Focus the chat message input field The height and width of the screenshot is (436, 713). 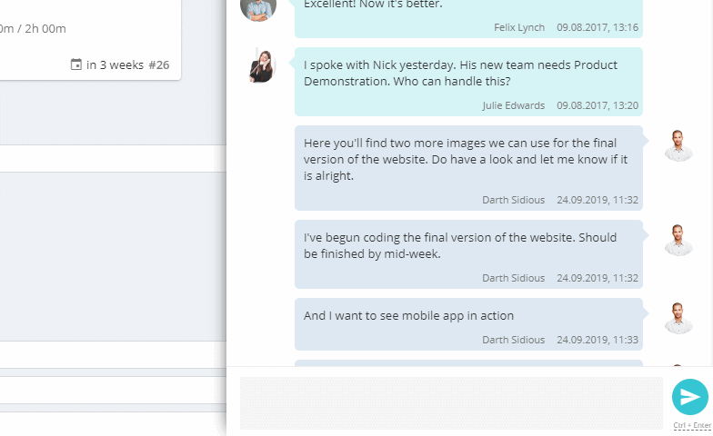[451, 403]
